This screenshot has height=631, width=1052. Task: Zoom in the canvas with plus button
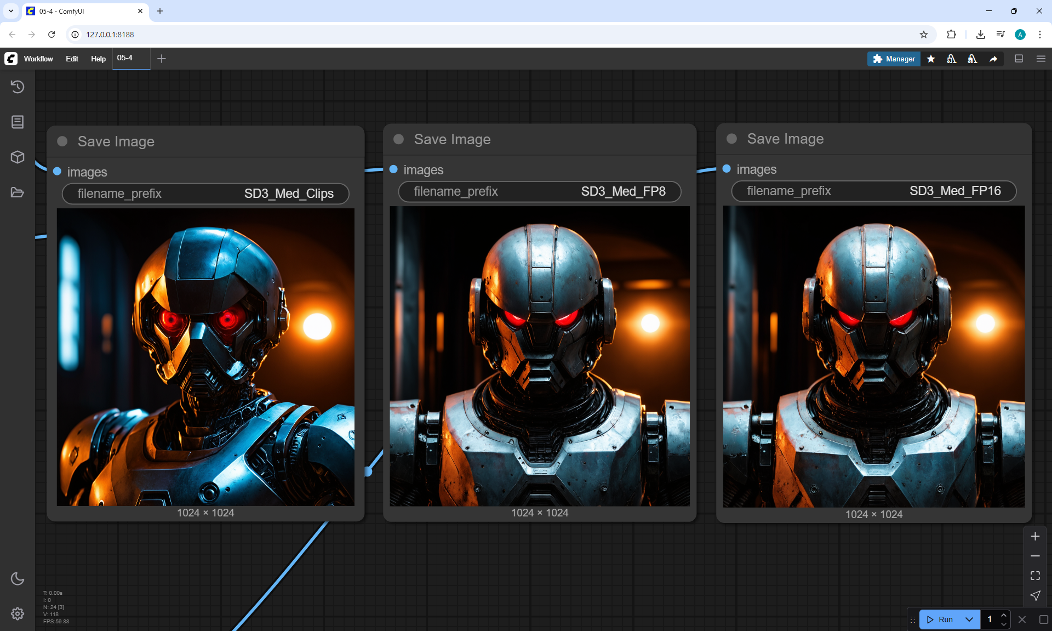click(x=1035, y=536)
